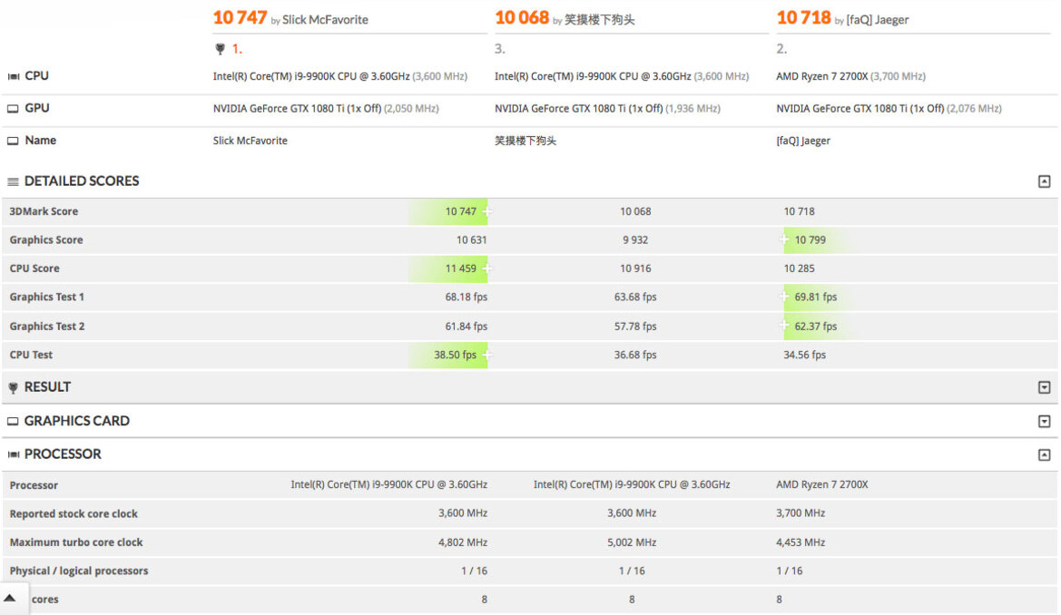Click the Physical / logical processors row label

78,571
